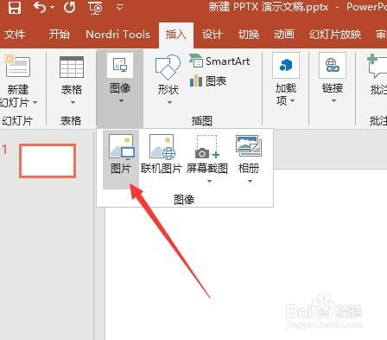387x340 pixels.
Task: Click the 链接 link icon
Action: point(333,66)
